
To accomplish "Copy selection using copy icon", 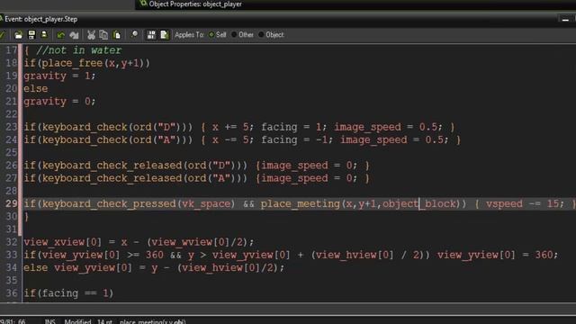I will pyautogui.click(x=104, y=35).
